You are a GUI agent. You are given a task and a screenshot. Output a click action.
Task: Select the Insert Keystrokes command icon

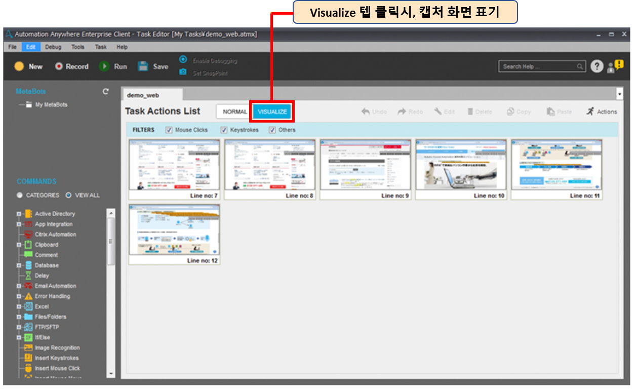point(28,358)
